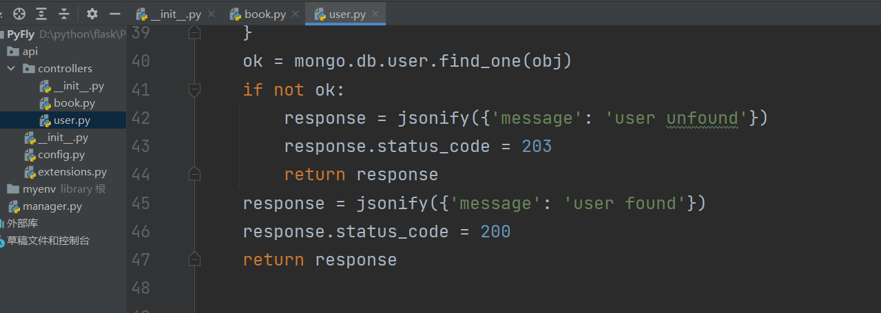Click the fold end marker on line 47

pyautogui.click(x=194, y=259)
